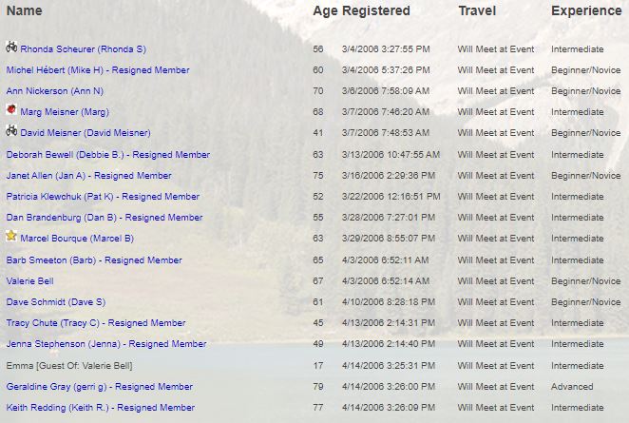Click the Registered column header
The image size is (629, 423).
pyautogui.click(x=376, y=10)
